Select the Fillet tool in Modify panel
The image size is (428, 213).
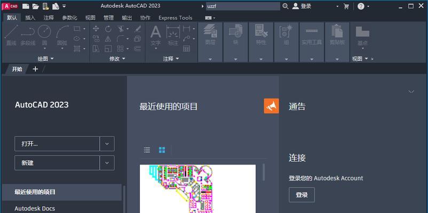[x=121, y=39]
